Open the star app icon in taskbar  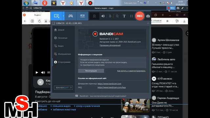click(x=54, y=3)
